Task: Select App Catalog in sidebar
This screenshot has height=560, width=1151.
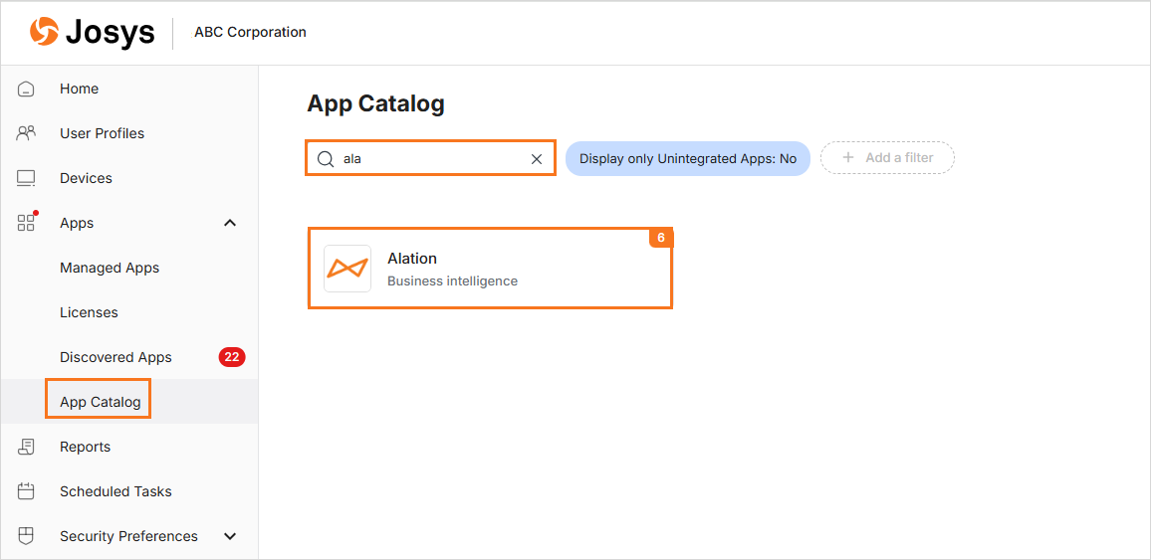Action: point(101,402)
